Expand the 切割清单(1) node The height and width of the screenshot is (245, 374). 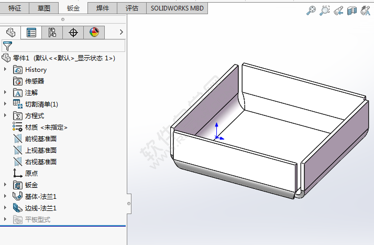pos(5,104)
